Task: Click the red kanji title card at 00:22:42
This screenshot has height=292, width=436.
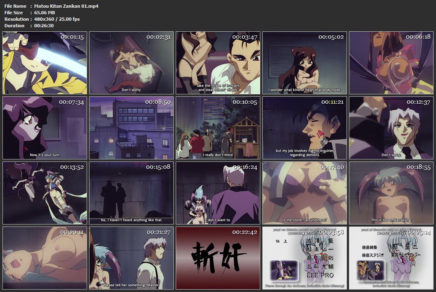Action: 218,258
